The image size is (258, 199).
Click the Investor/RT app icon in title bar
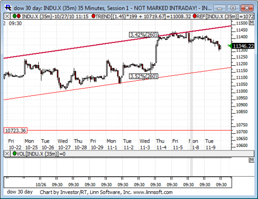(x=8, y=8)
